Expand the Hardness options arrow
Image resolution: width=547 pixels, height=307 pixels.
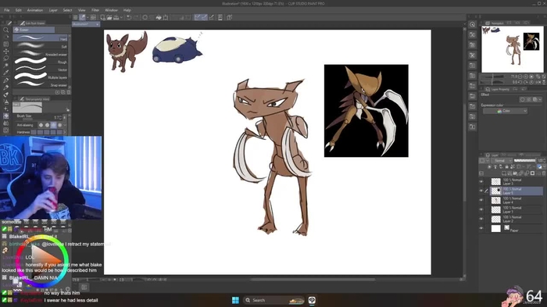65,132
